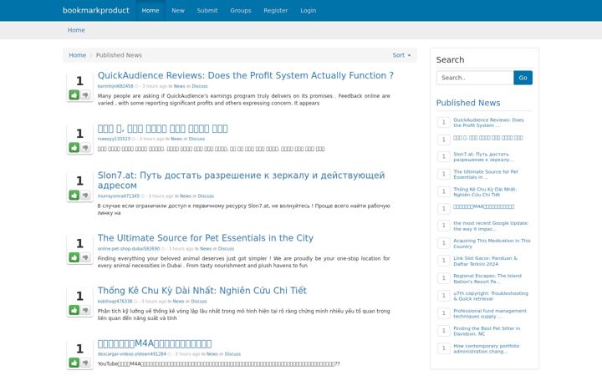The height and width of the screenshot is (376, 602).
Task: Go to the Register page
Action: point(276,10)
